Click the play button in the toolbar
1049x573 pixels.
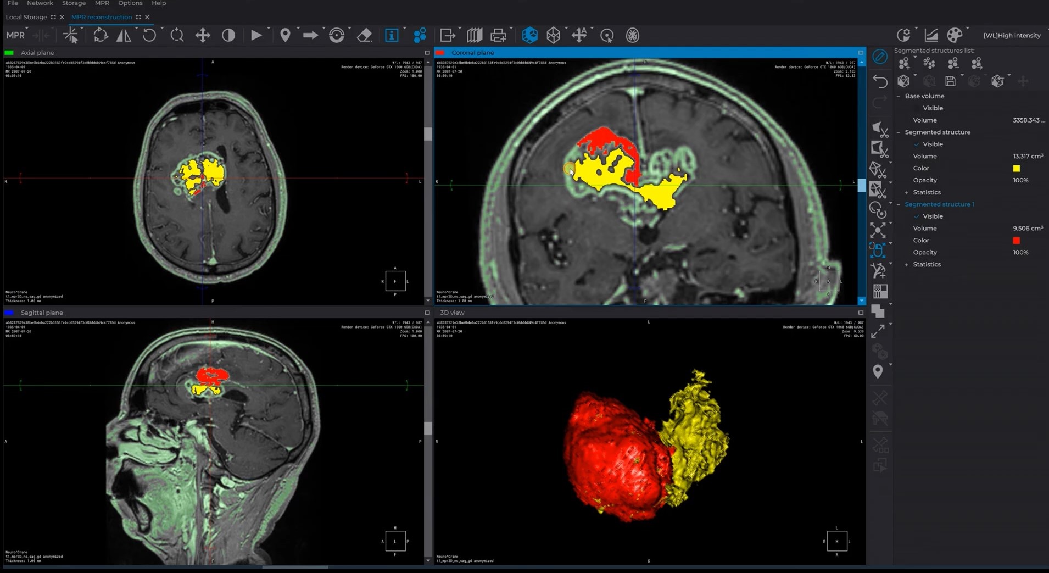[x=256, y=36]
